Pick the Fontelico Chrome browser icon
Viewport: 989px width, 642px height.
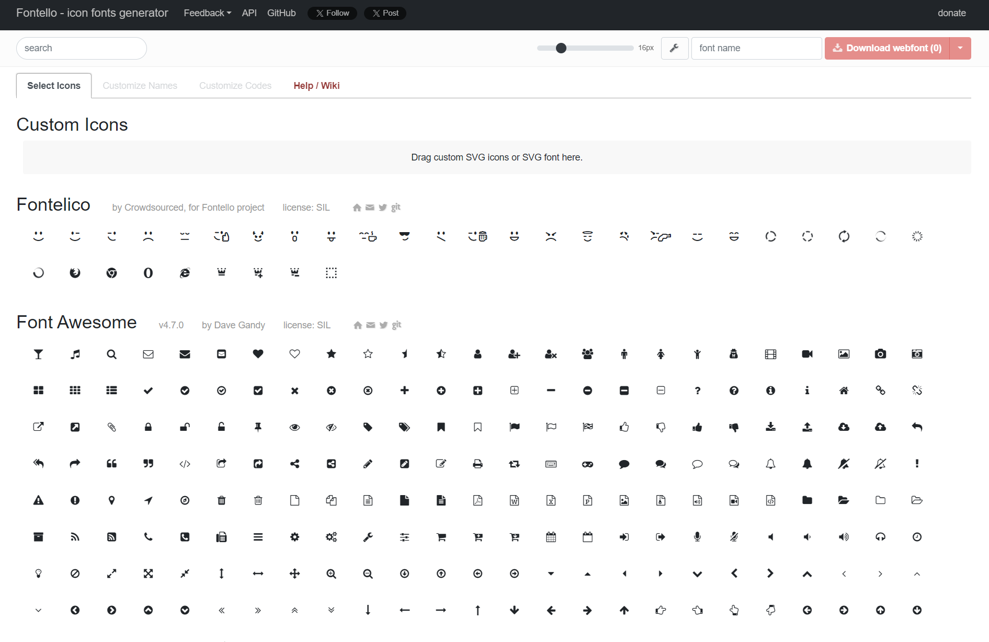[112, 273]
